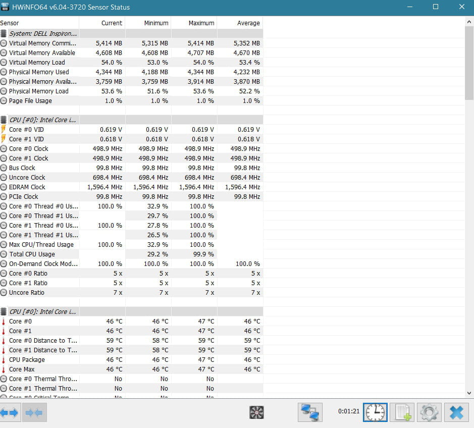This screenshot has width=474, height=428.
Task: Click the scrollbar down arrow
Action: click(x=469, y=393)
